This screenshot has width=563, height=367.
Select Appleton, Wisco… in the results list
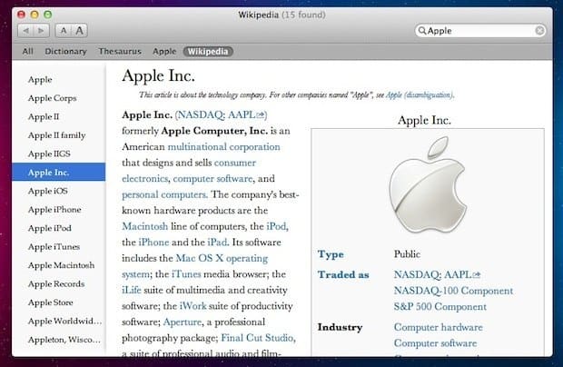(59, 340)
